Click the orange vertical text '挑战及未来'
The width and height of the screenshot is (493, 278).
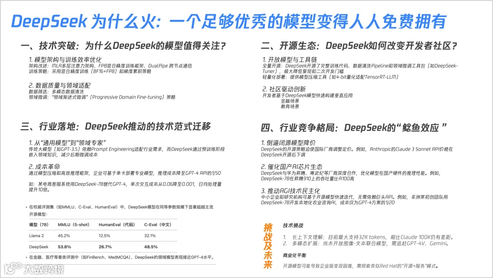click(x=268, y=246)
